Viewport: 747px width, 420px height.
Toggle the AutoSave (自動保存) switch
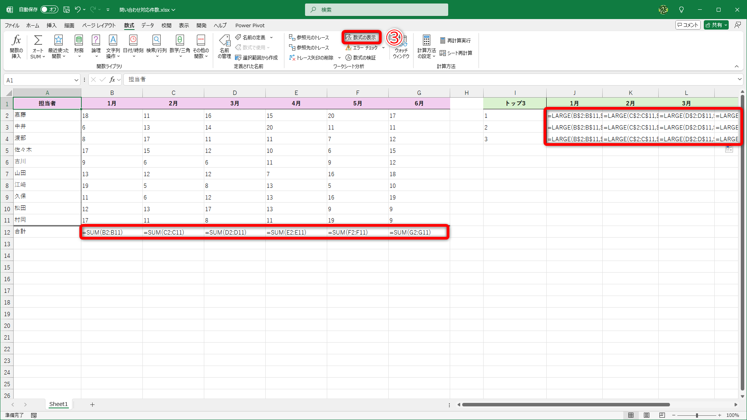[49, 9]
